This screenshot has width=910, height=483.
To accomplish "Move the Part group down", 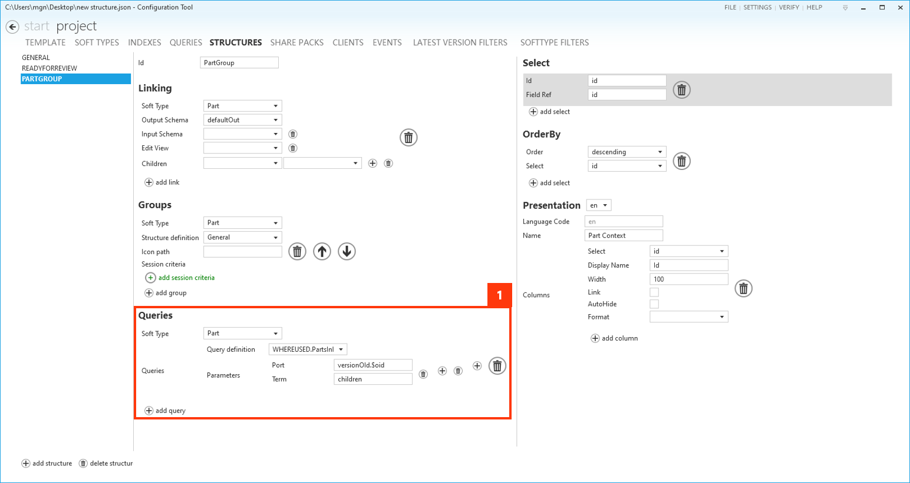I will (347, 251).
